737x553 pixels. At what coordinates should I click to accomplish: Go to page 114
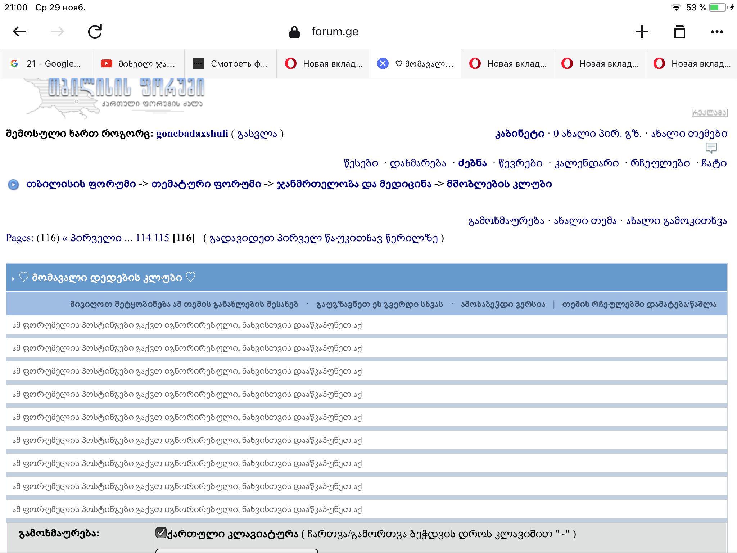(143, 238)
